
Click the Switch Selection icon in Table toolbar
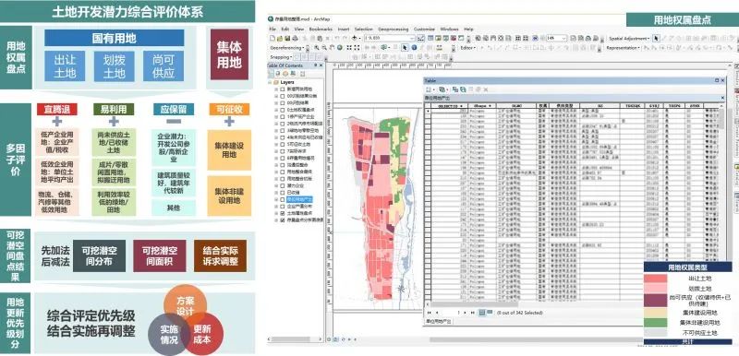coord(463,89)
